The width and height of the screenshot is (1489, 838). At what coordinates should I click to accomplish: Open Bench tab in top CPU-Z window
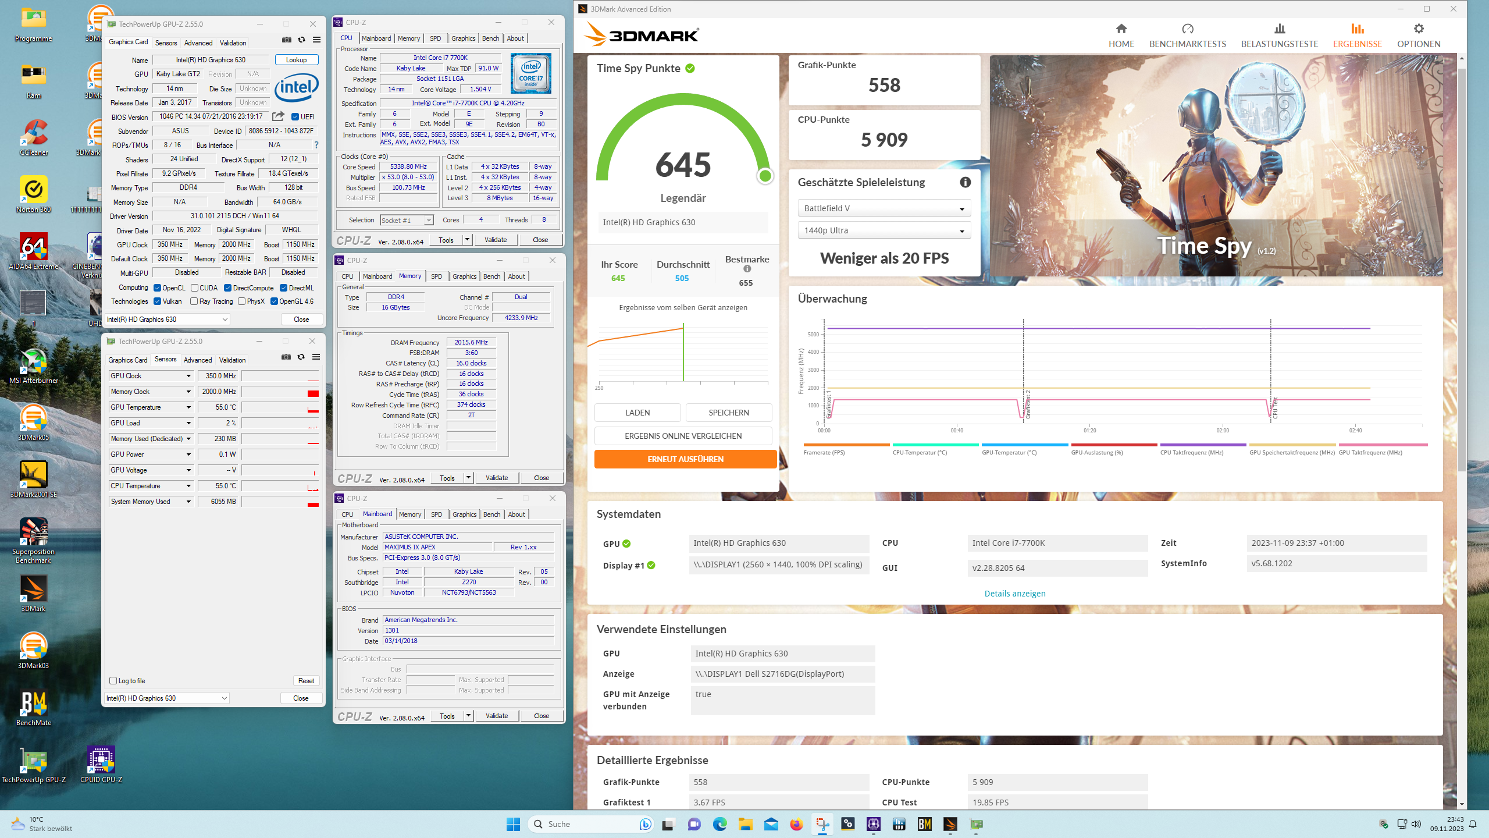tap(490, 38)
